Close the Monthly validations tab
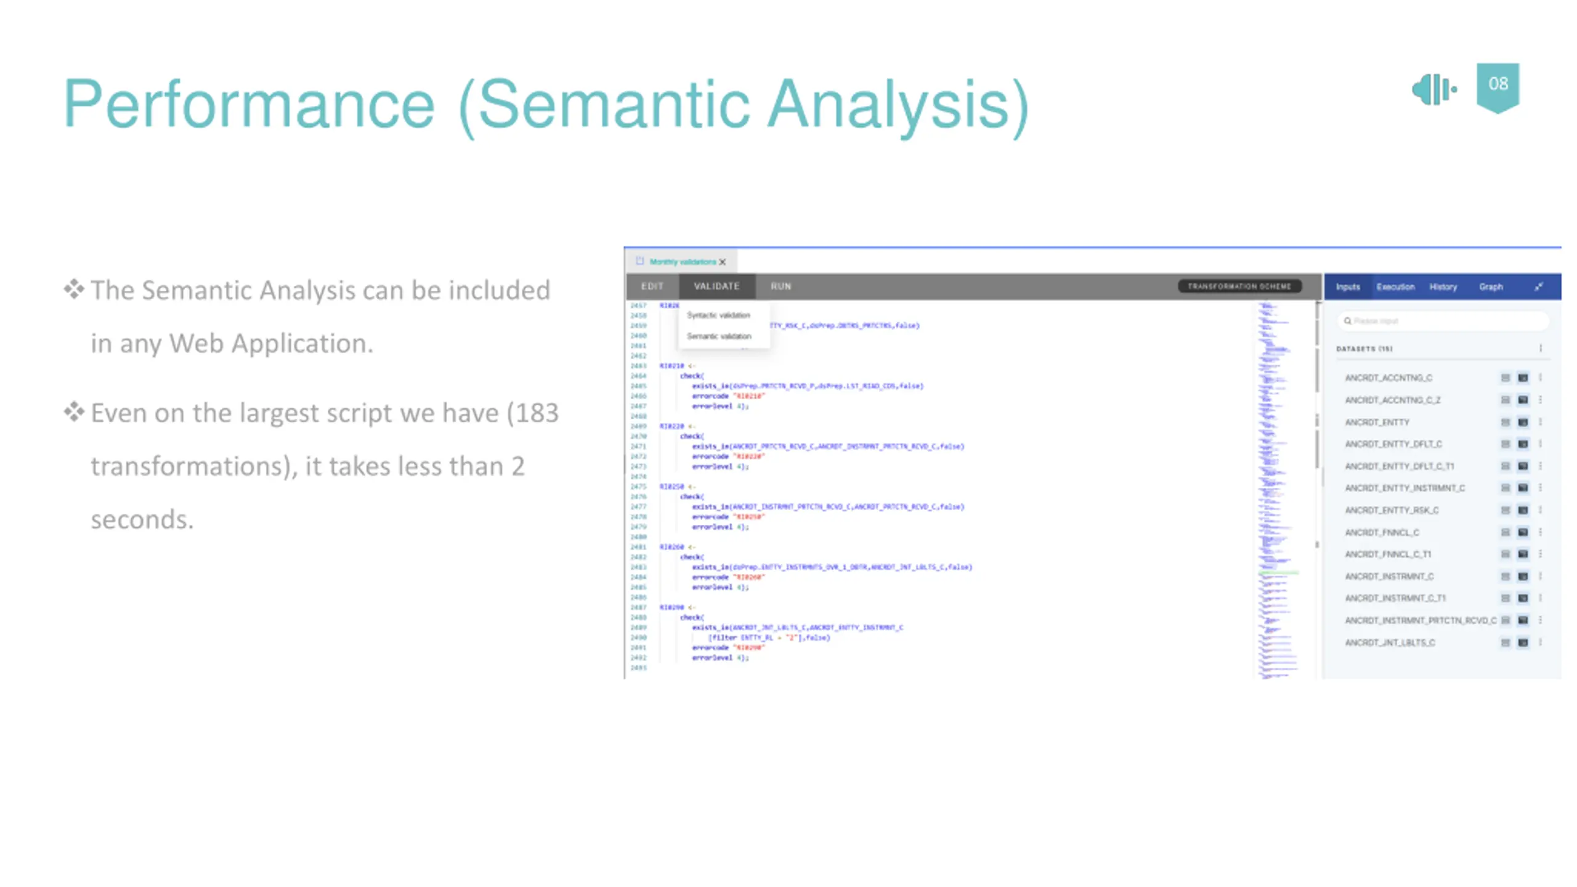1577x887 pixels. coord(722,262)
